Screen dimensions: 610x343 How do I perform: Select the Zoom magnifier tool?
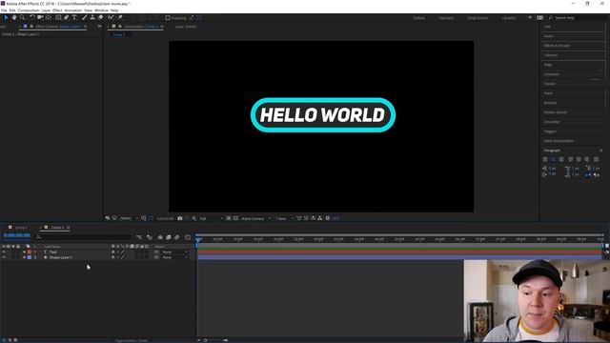(x=22, y=17)
